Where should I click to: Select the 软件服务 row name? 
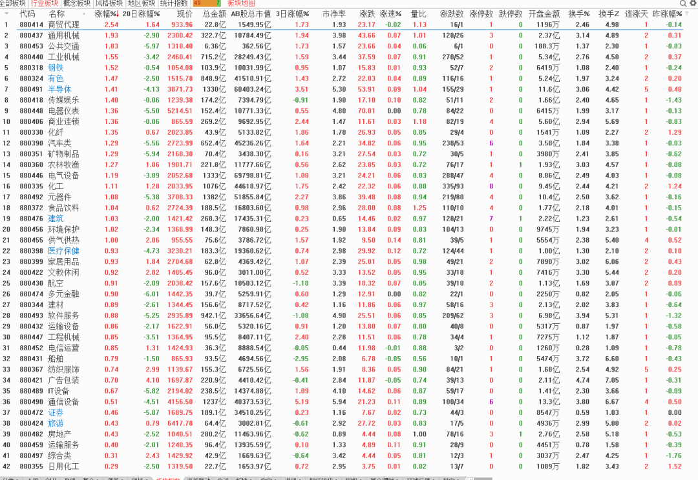click(63, 315)
